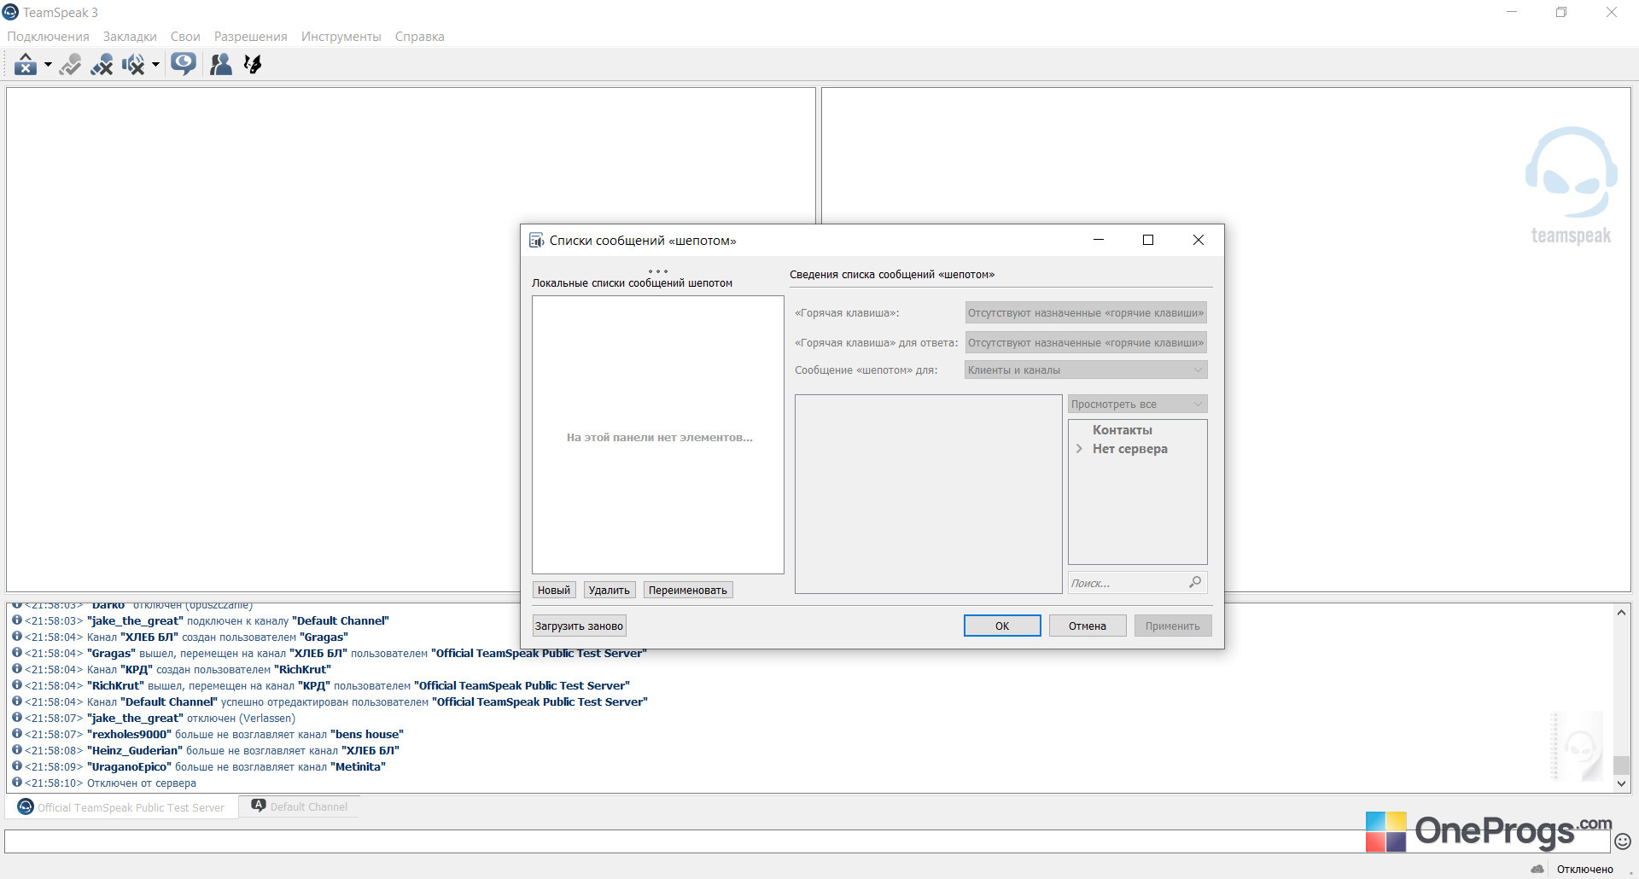
Task: Switch to Official TeamSpeak Public Test Server tab
Action: pyautogui.click(x=121, y=807)
